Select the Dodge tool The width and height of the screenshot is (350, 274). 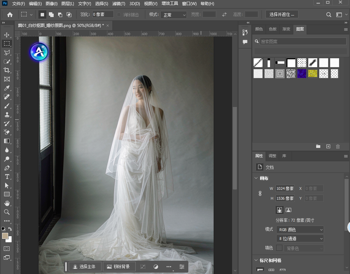click(7, 159)
